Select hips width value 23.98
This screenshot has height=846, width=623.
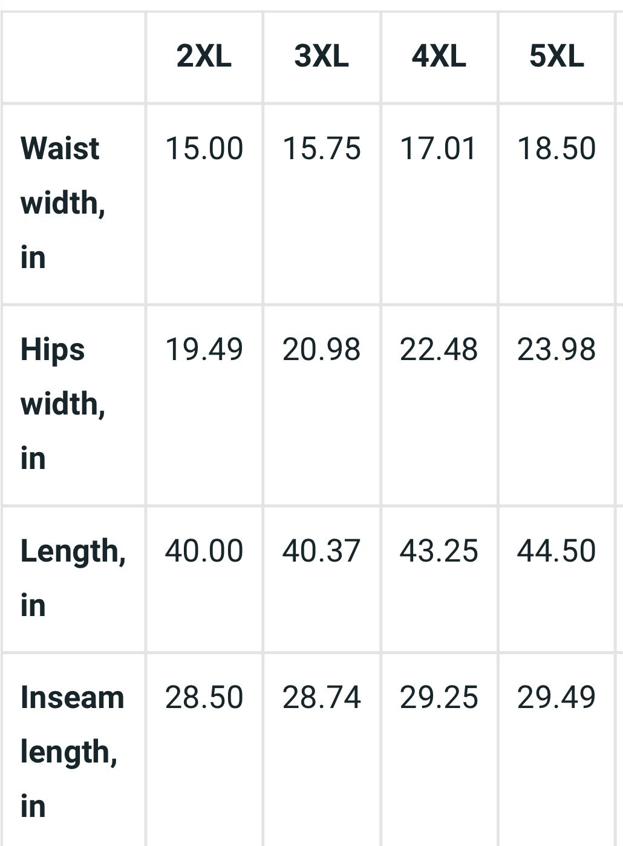coord(556,350)
